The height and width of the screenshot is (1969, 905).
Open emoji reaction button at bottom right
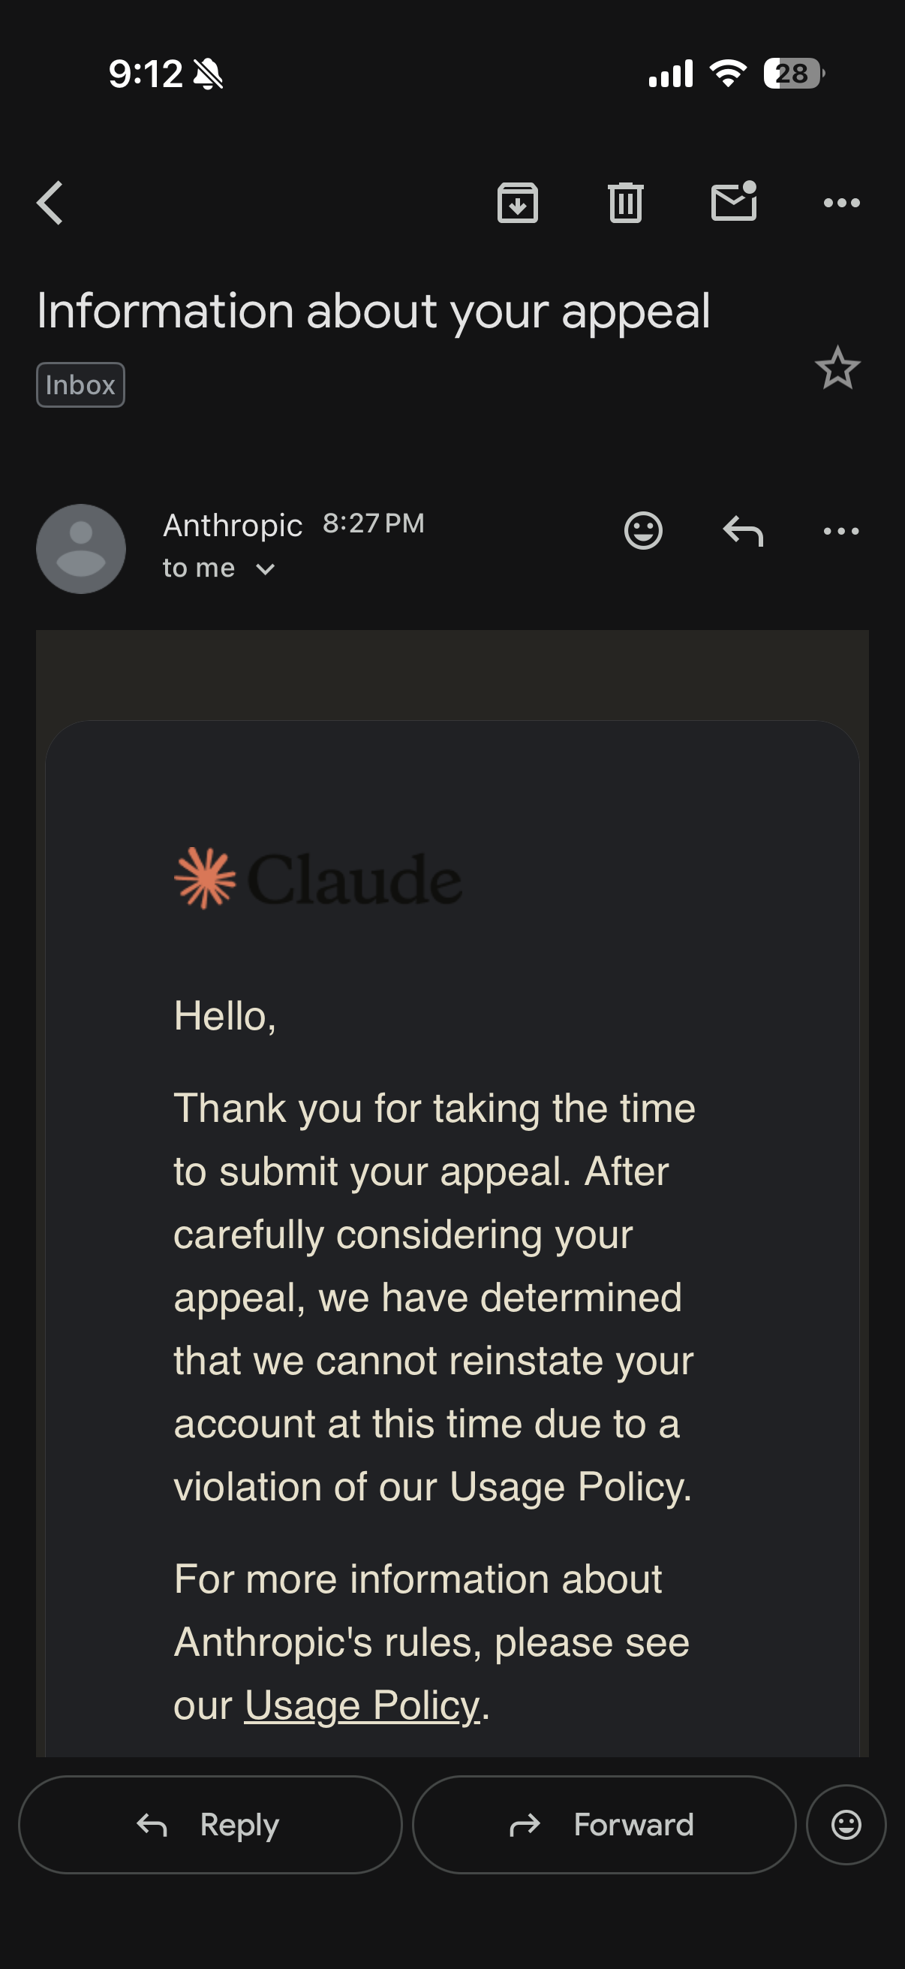coord(846,1824)
